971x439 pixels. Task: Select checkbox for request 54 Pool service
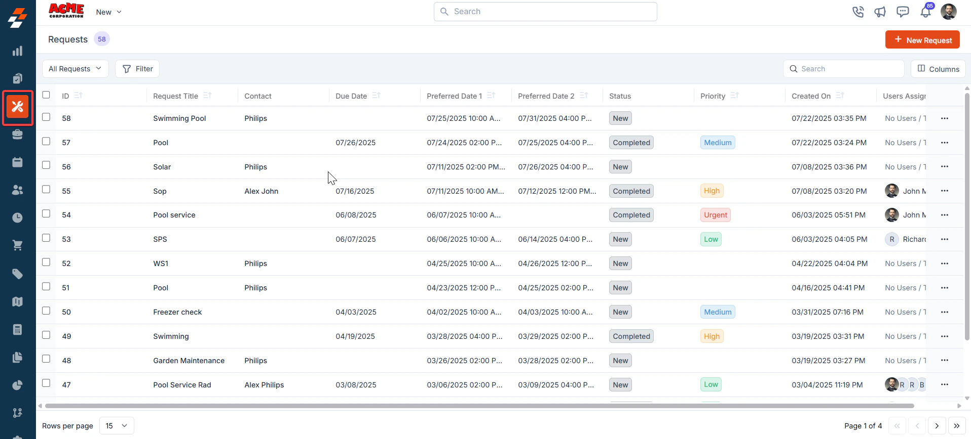coord(46,213)
